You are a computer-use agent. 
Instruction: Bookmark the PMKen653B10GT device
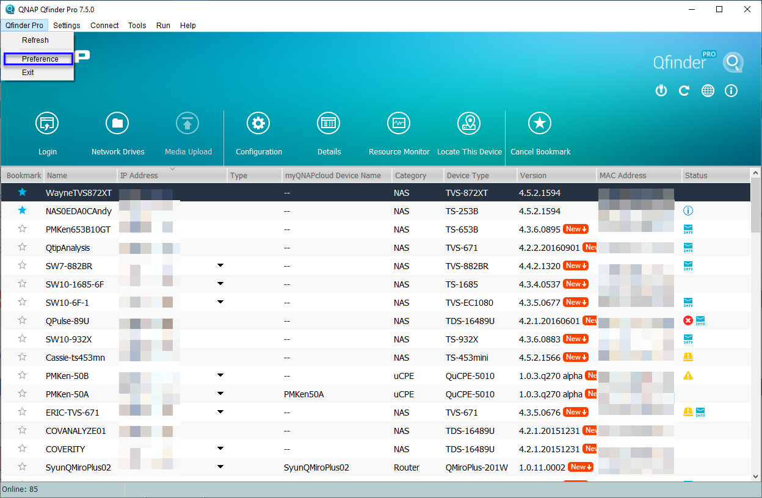click(23, 229)
